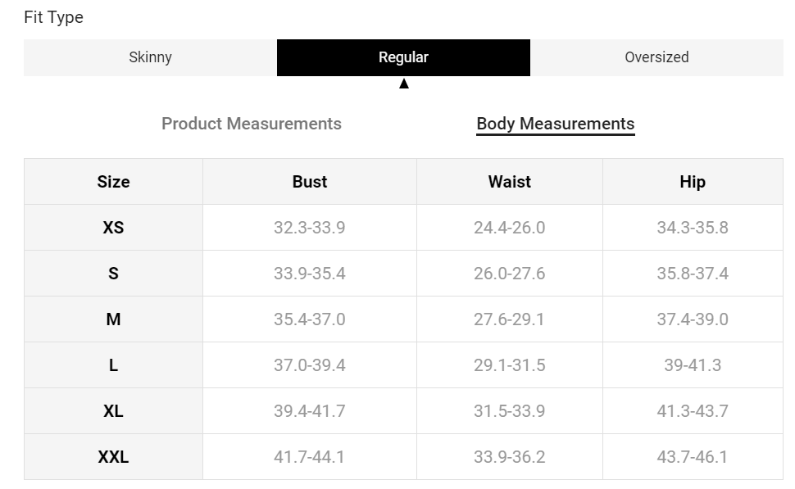Switch to Product Measurements tab
Viewport: 795px width, 489px height.
point(252,124)
